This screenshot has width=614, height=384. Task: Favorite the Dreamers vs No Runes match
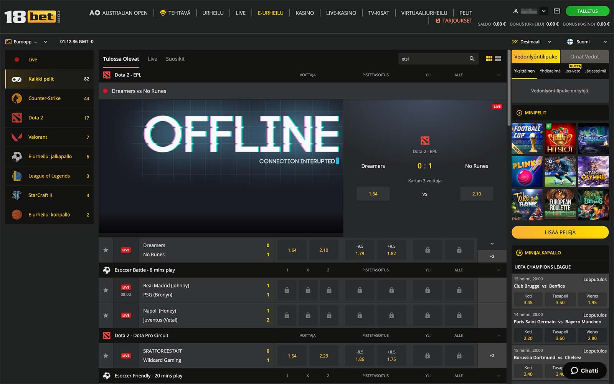click(106, 250)
